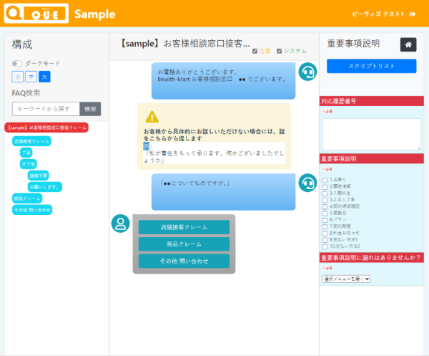
Task: Click the customer person avatar icon
Action: tap(120, 223)
